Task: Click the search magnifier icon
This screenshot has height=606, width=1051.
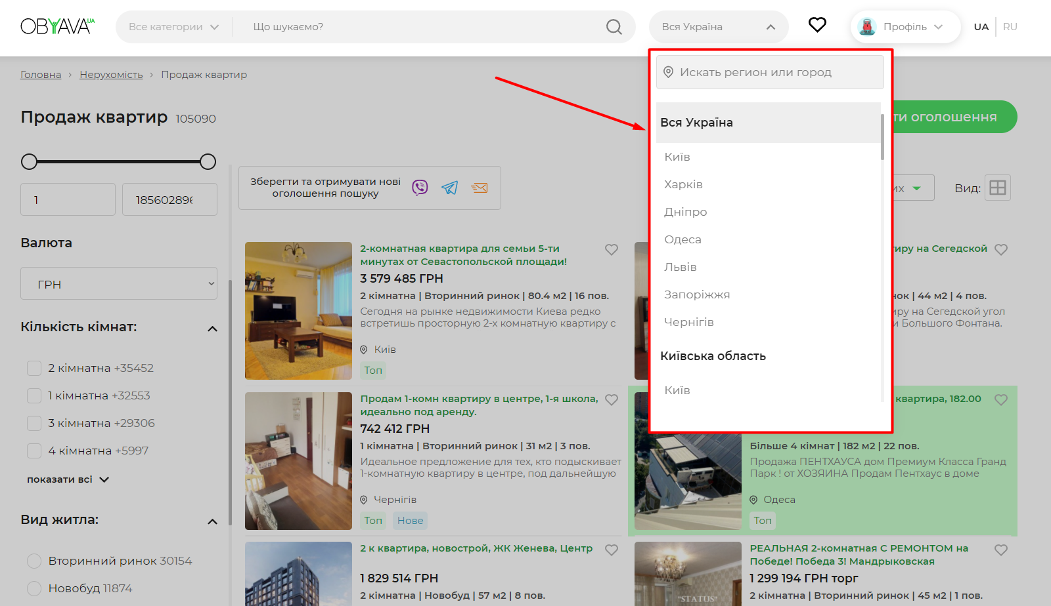Action: 614,27
